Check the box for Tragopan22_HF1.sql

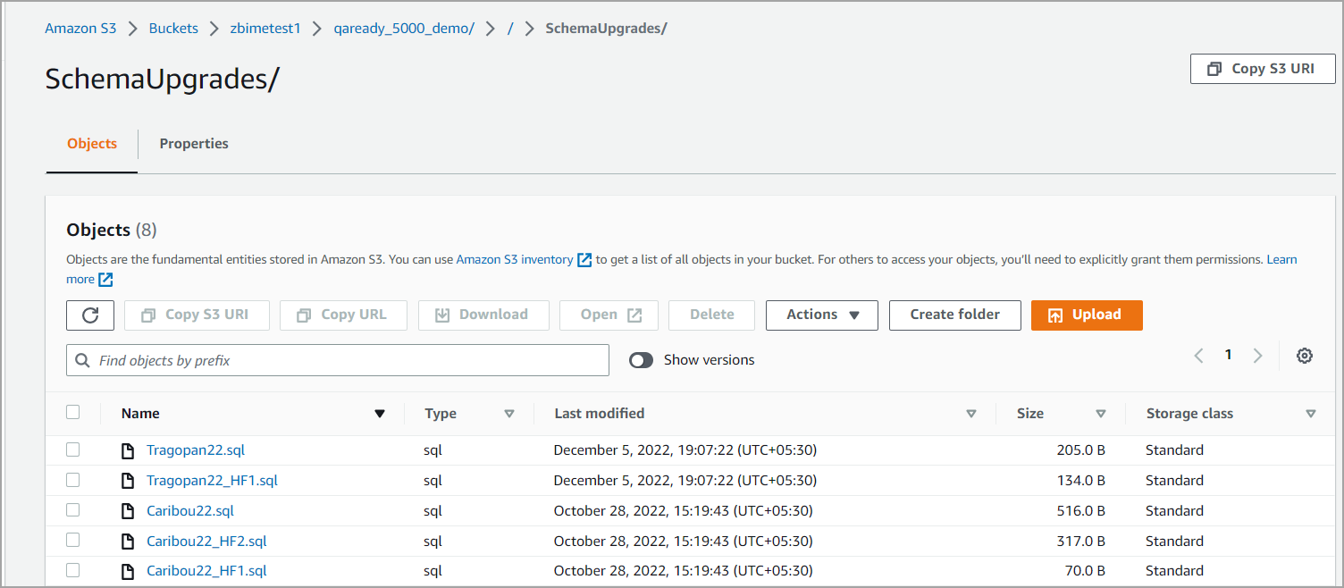point(73,480)
